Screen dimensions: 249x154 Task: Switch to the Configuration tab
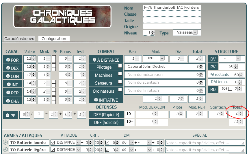(x=54, y=38)
